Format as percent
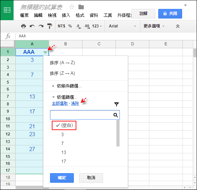 tap(70, 26)
